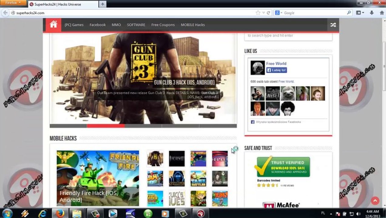The height and width of the screenshot is (218, 386).
Task: Click the volume speaker icon in system tray
Action: [359, 214]
